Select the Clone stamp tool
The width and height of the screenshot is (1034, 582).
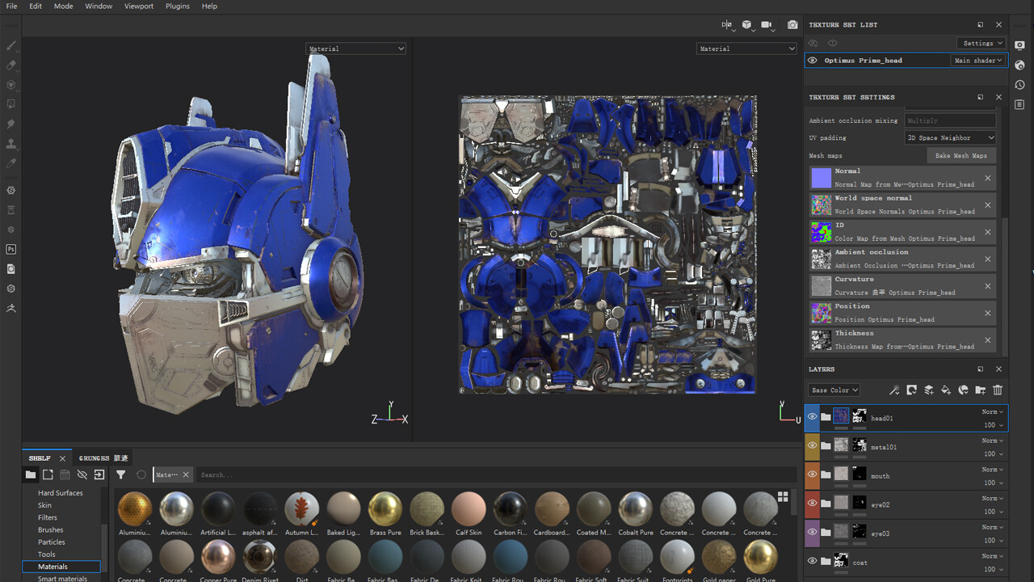(11, 144)
